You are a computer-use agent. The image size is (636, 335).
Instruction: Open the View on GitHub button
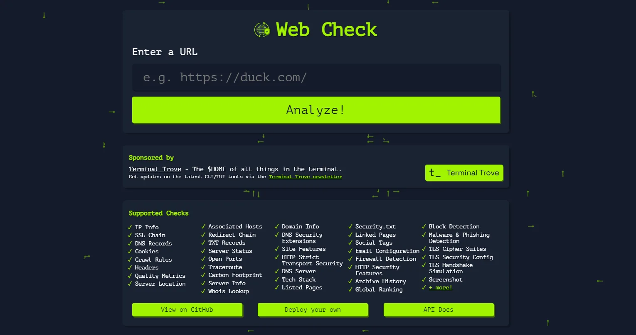[187, 310]
